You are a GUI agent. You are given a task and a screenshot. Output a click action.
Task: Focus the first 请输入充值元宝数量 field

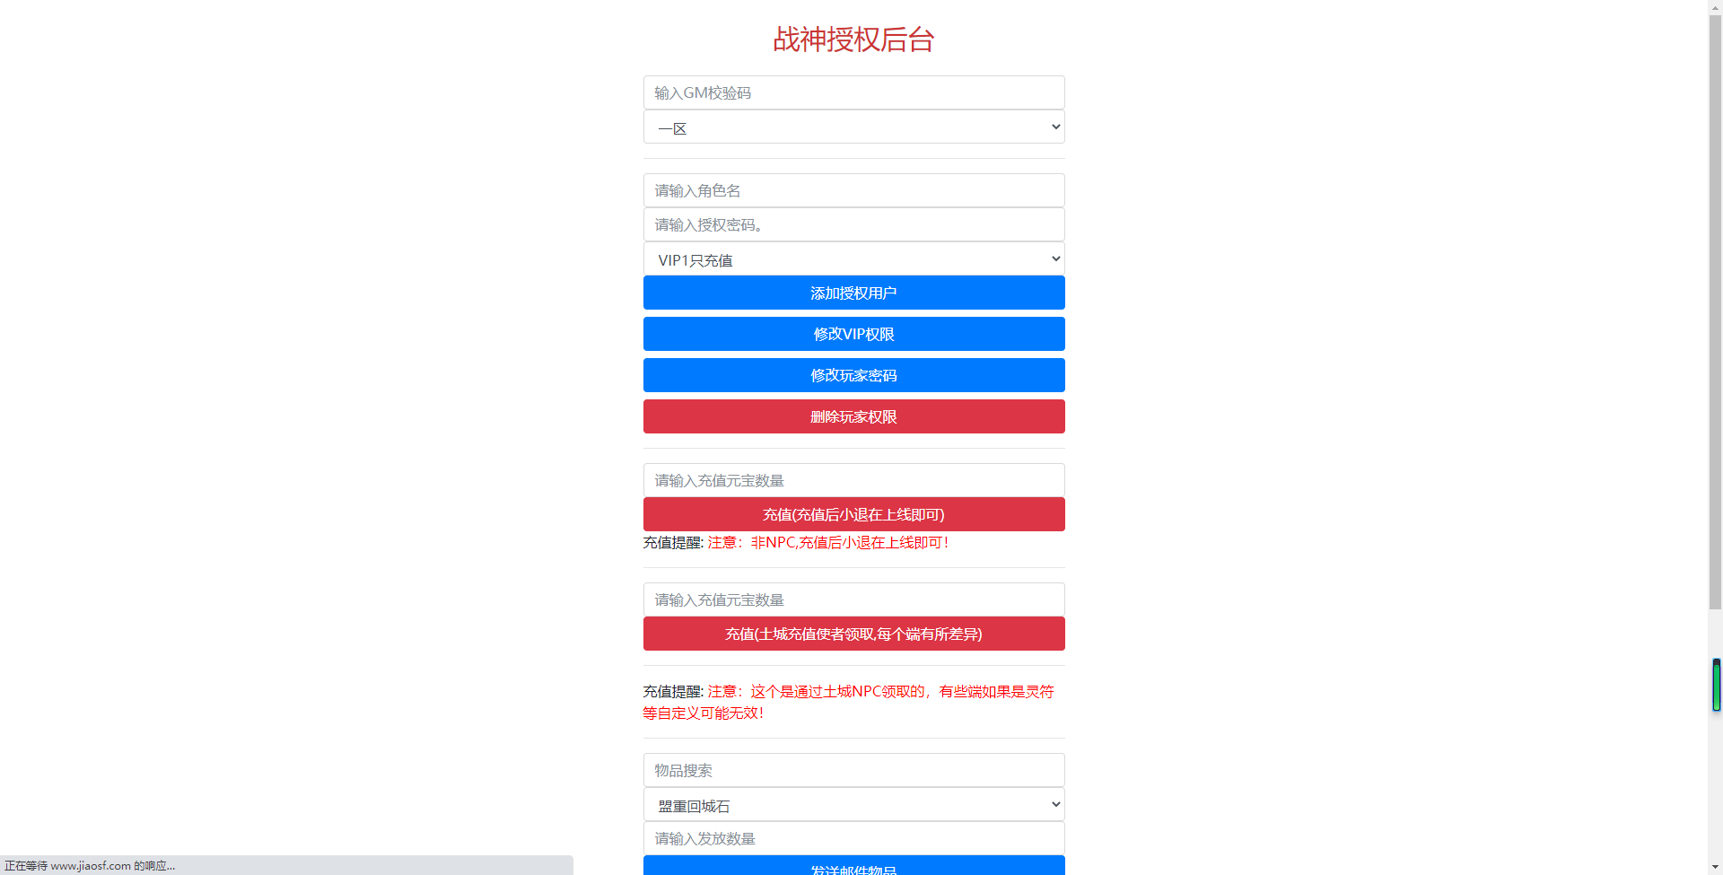[x=853, y=480]
